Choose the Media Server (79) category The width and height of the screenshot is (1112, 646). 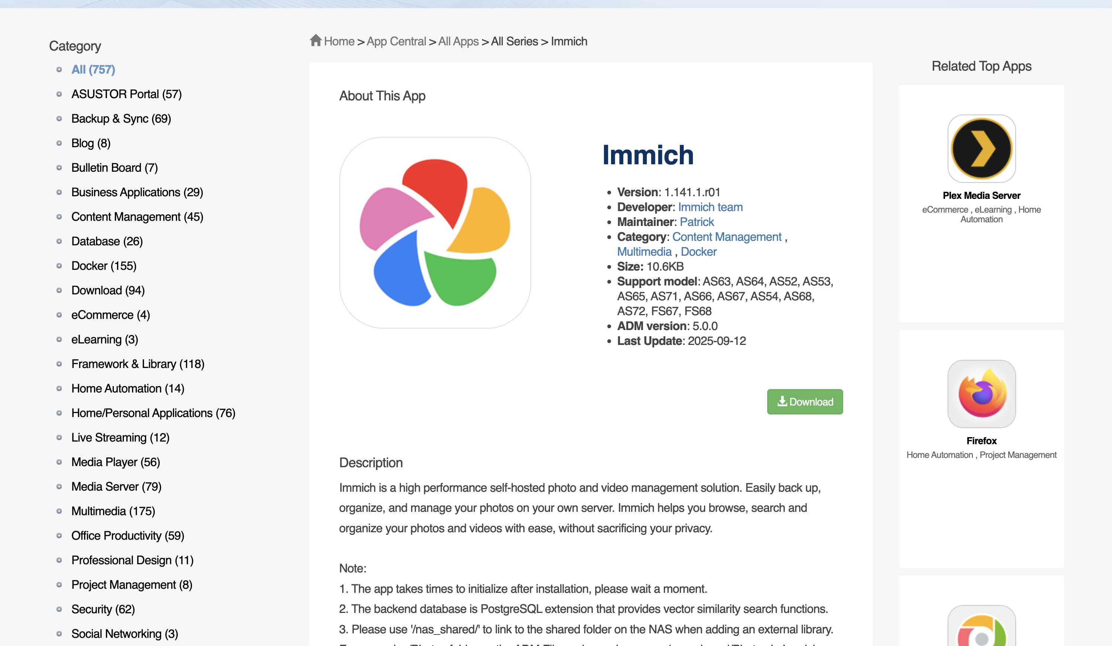pos(116,487)
